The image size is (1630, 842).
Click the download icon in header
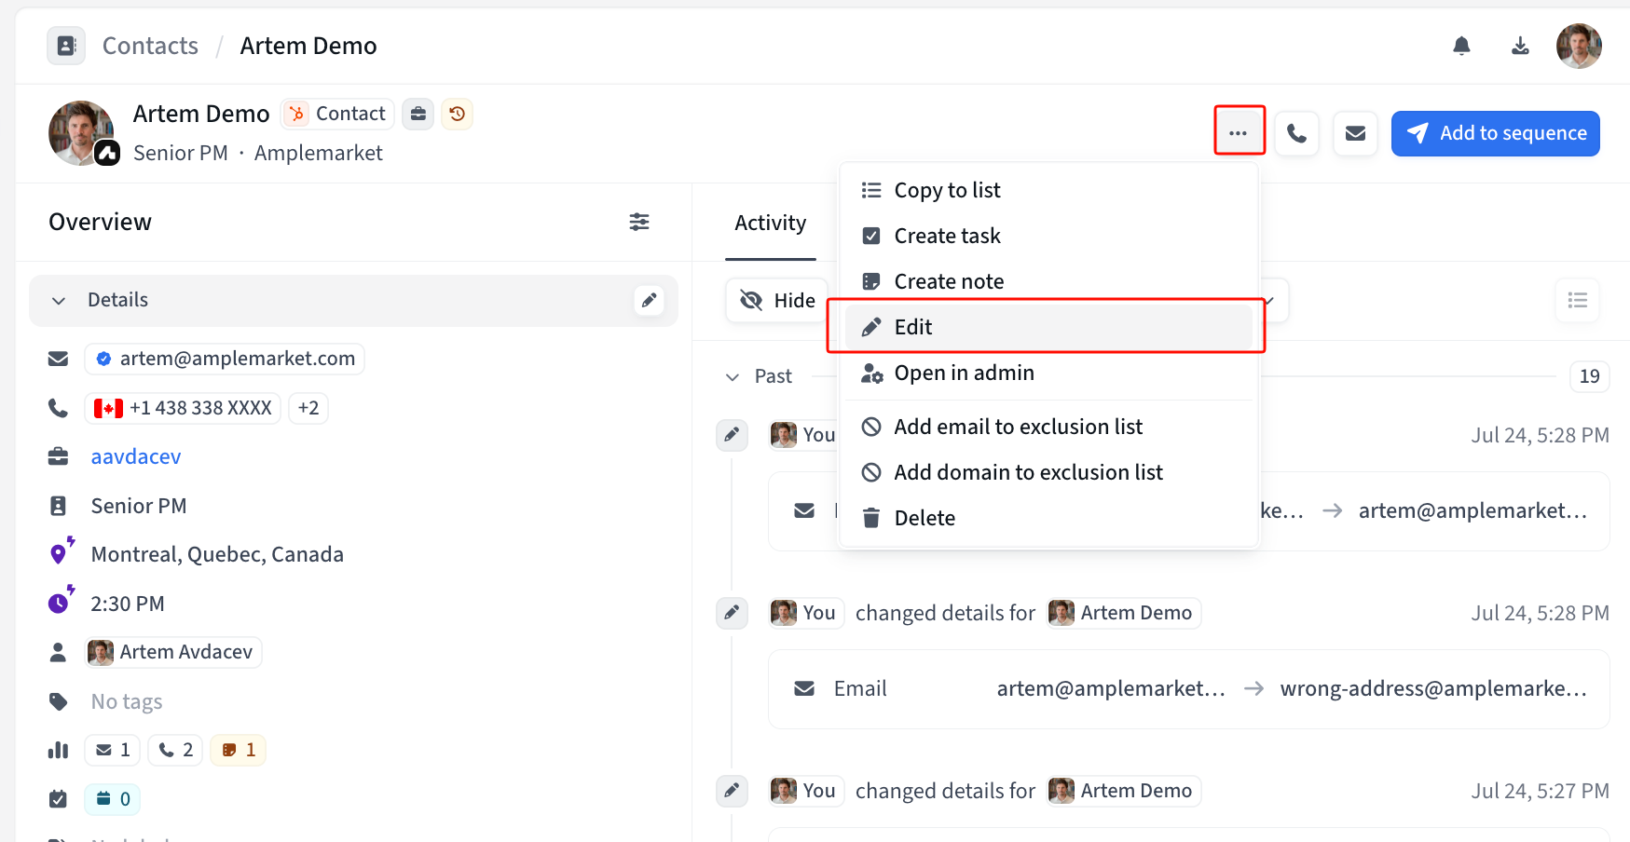[1520, 46]
